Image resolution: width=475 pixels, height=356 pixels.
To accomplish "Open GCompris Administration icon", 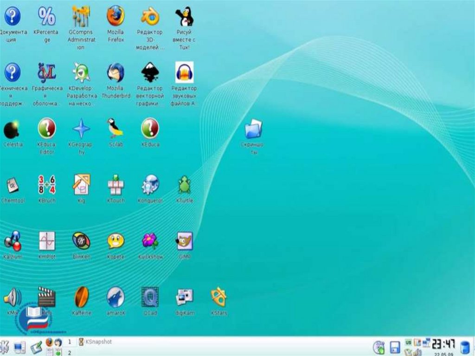I will [81, 16].
